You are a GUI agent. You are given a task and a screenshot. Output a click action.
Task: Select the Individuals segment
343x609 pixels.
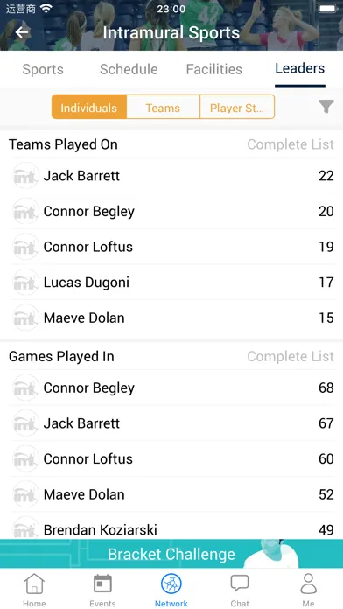point(89,107)
